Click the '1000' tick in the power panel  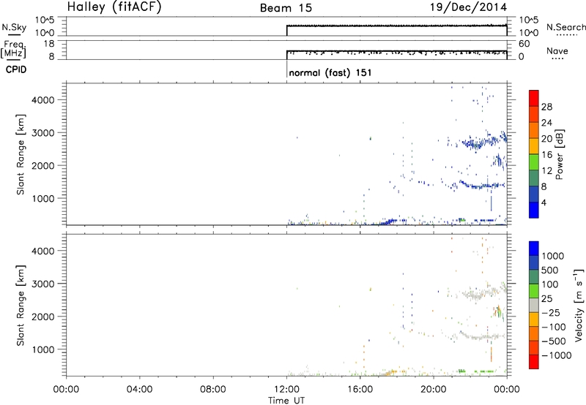tap(43, 198)
